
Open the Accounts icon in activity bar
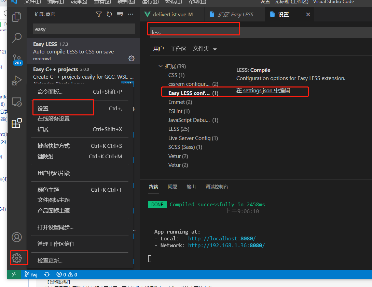pos(17,237)
